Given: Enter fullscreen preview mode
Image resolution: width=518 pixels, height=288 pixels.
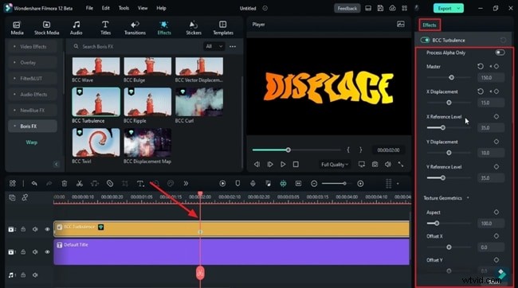Looking at the screenshot, I should coord(400,165).
